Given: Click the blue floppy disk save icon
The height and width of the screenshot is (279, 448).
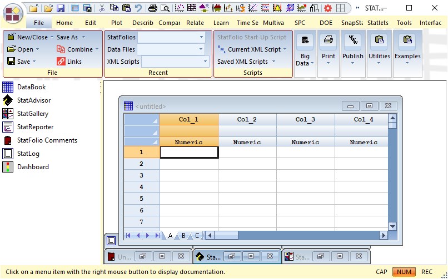Looking at the screenshot, I should (61, 8).
